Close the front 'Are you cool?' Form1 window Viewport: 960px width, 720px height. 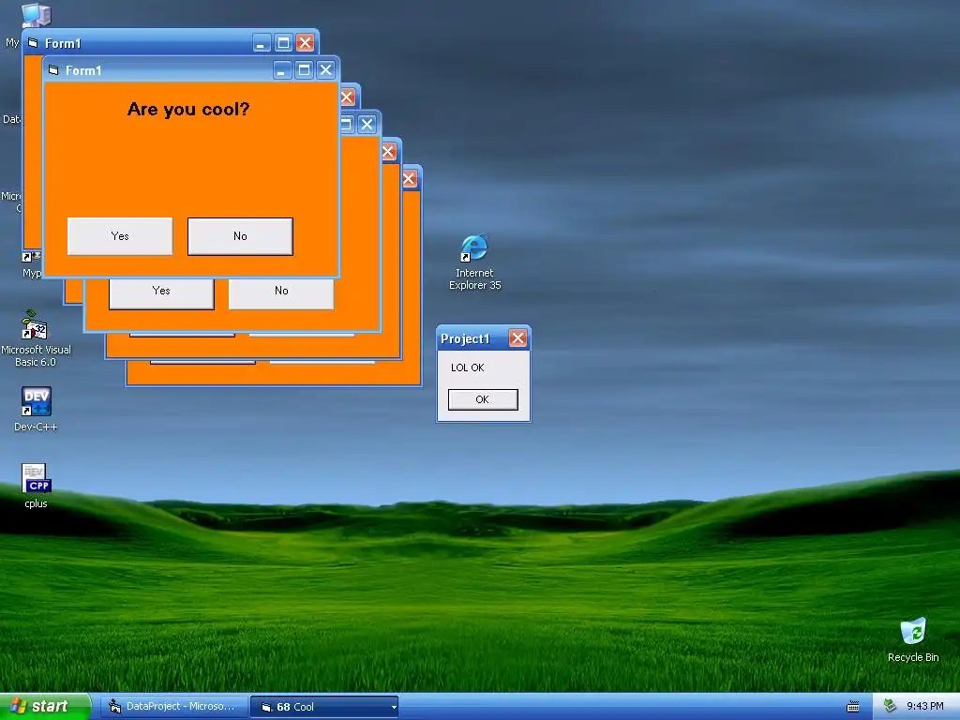[325, 69]
